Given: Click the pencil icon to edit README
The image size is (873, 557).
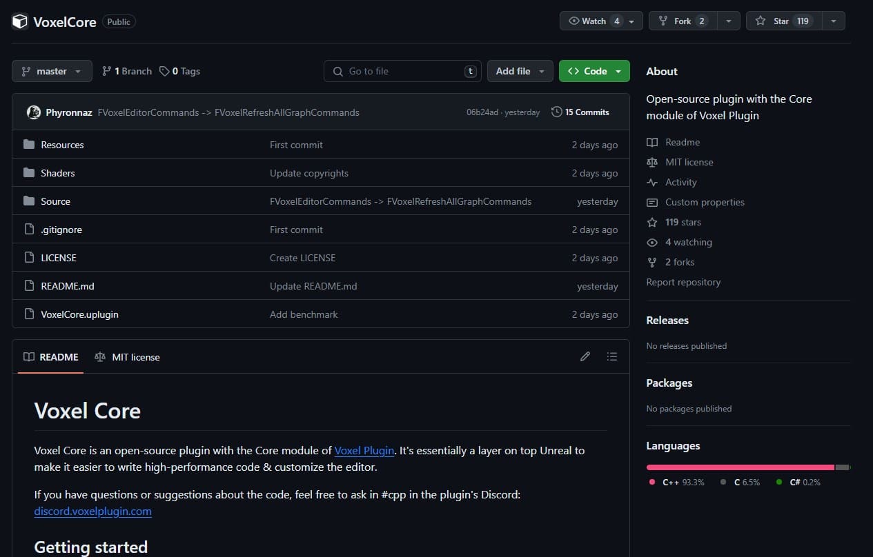Looking at the screenshot, I should coord(585,357).
